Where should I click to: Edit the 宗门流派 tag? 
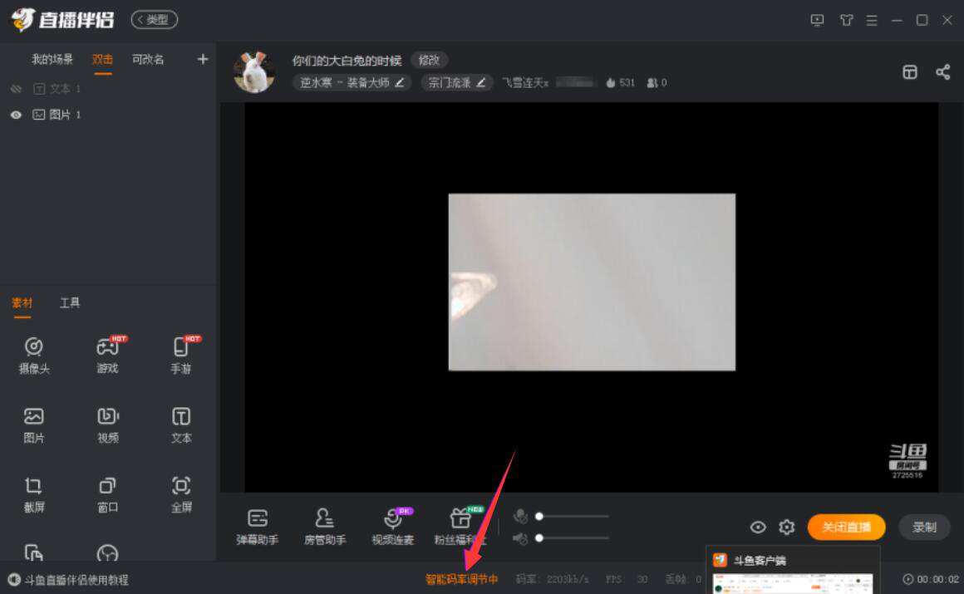[457, 82]
